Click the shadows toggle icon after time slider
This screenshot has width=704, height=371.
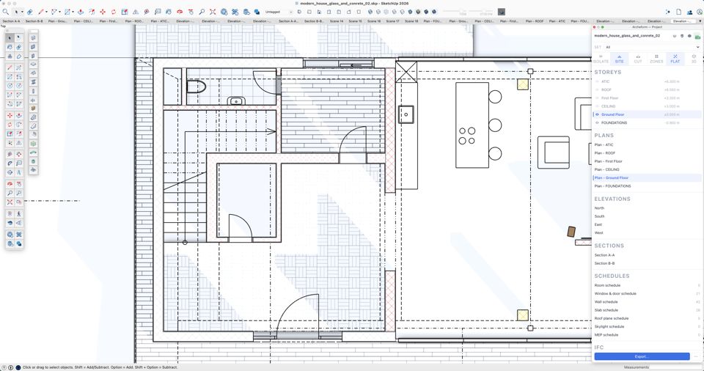coord(502,12)
